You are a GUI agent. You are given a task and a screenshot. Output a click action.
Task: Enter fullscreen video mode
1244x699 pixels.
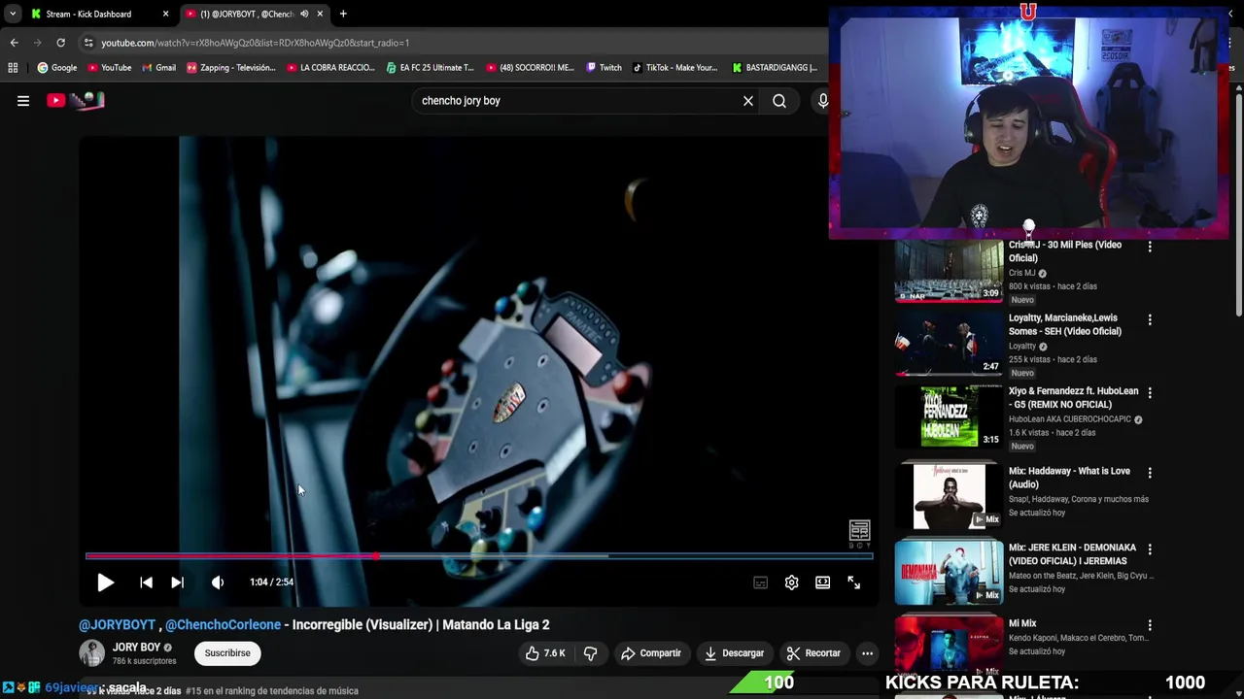tap(853, 582)
